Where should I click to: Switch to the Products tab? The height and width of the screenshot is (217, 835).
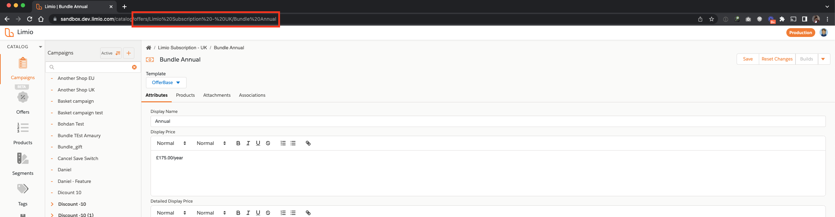pos(185,95)
